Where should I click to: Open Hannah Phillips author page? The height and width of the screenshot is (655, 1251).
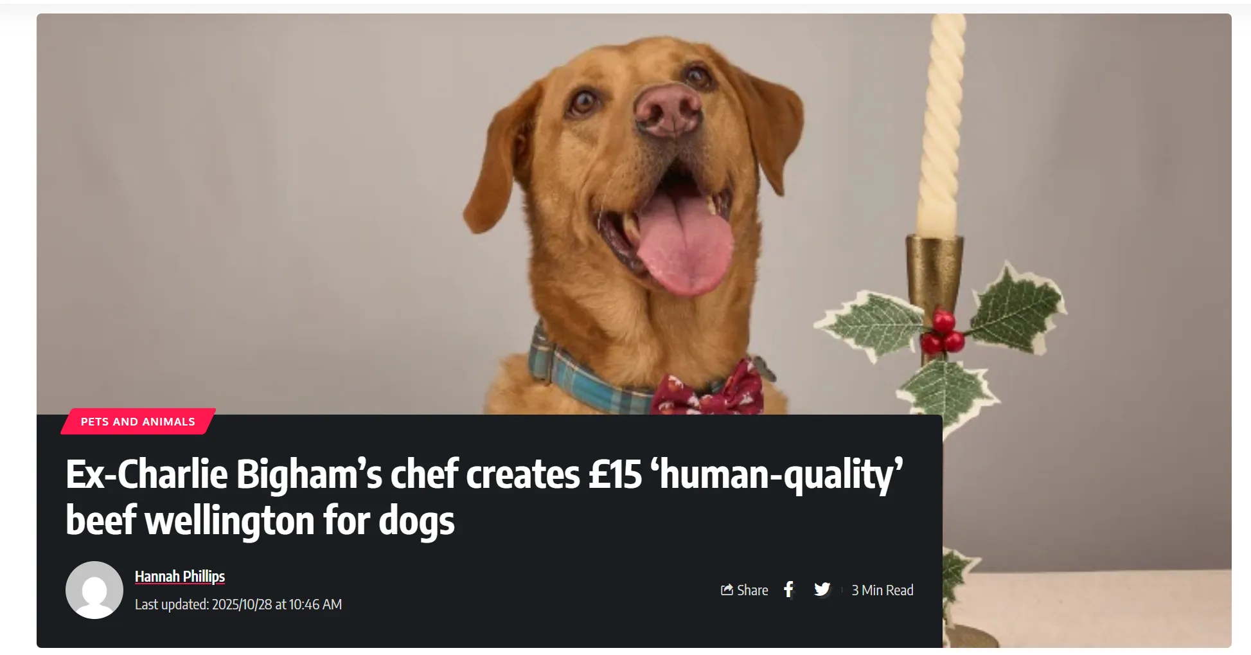pyautogui.click(x=180, y=576)
